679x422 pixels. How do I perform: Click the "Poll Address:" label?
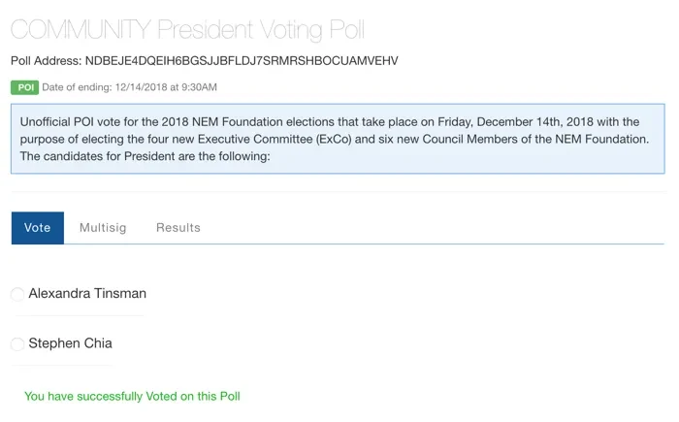[x=47, y=61]
